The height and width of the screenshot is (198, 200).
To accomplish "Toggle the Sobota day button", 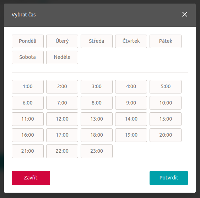I will 28,57.
